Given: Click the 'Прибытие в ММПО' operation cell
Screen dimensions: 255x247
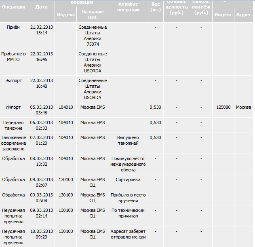Looking at the screenshot, I should [14, 57].
